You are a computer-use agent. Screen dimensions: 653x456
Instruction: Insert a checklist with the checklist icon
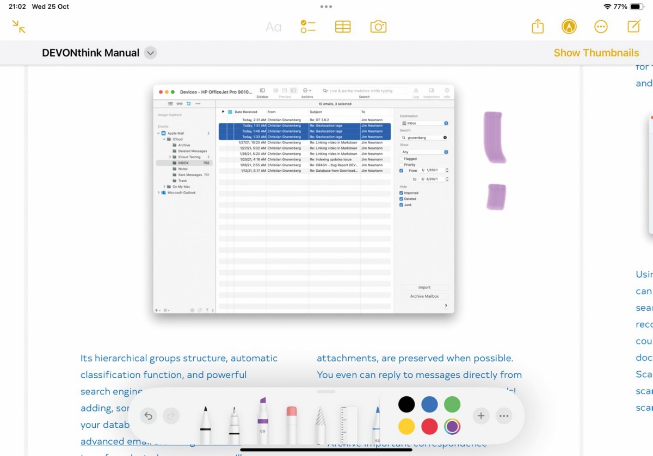308,27
